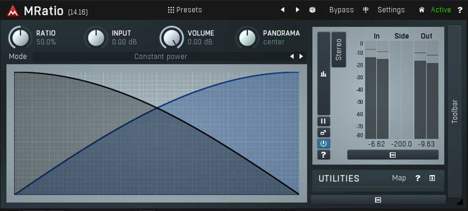
Task: Click the PANORAMA knob
Action: click(247, 38)
